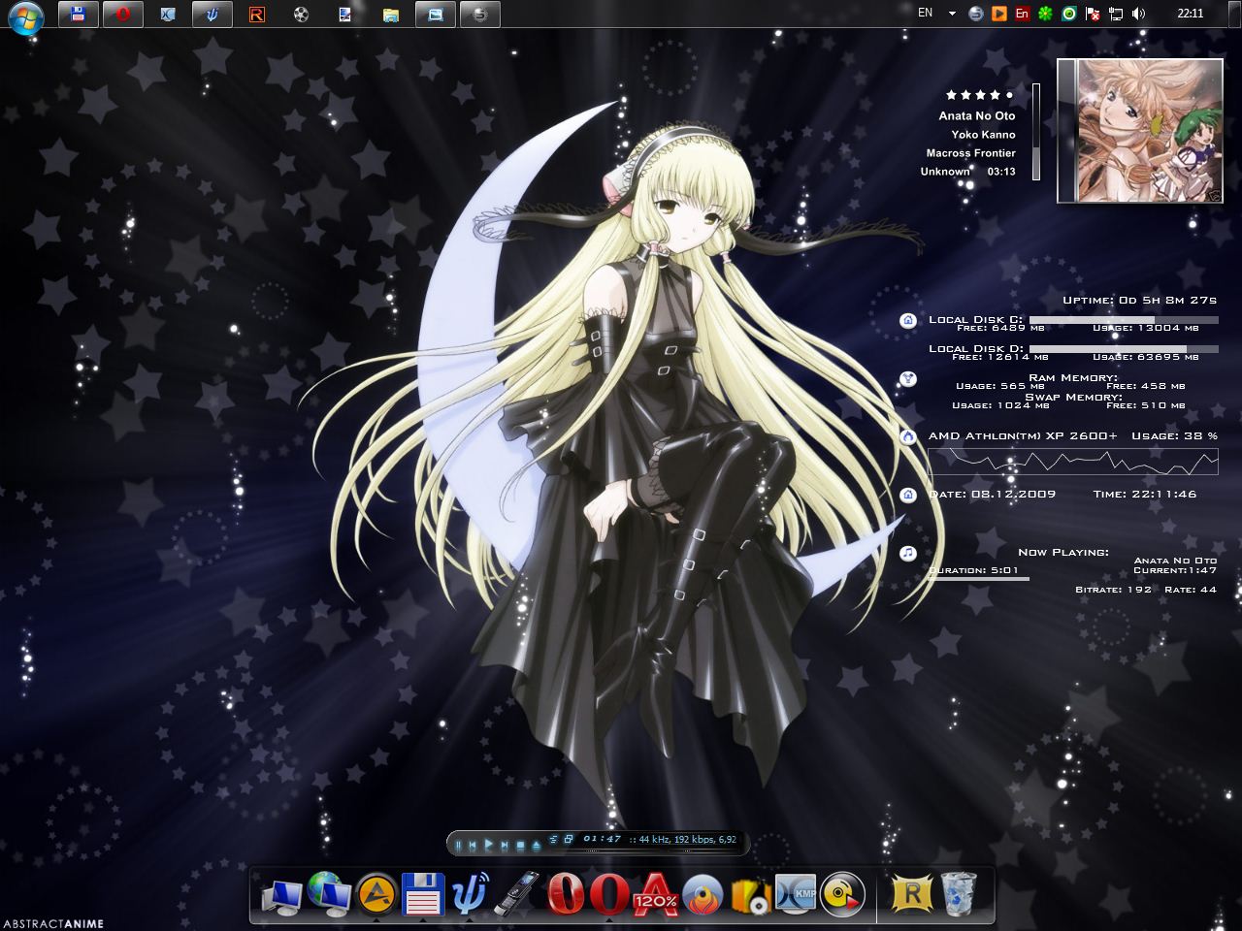Open the yellow disc player dock icon
Viewport: 1242px width, 931px height.
842,894
